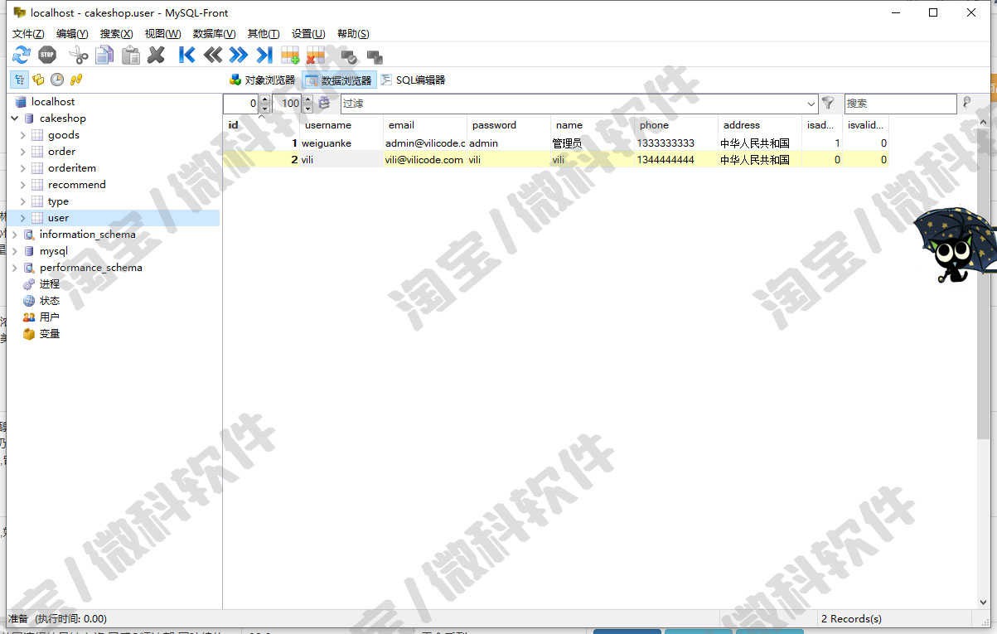The height and width of the screenshot is (634, 997).
Task: Expand the type table node
Action: pyautogui.click(x=23, y=201)
